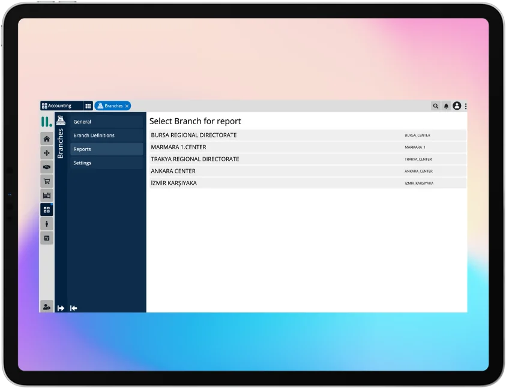Select the factory production icon
The height and width of the screenshot is (388, 506).
pyautogui.click(x=46, y=195)
